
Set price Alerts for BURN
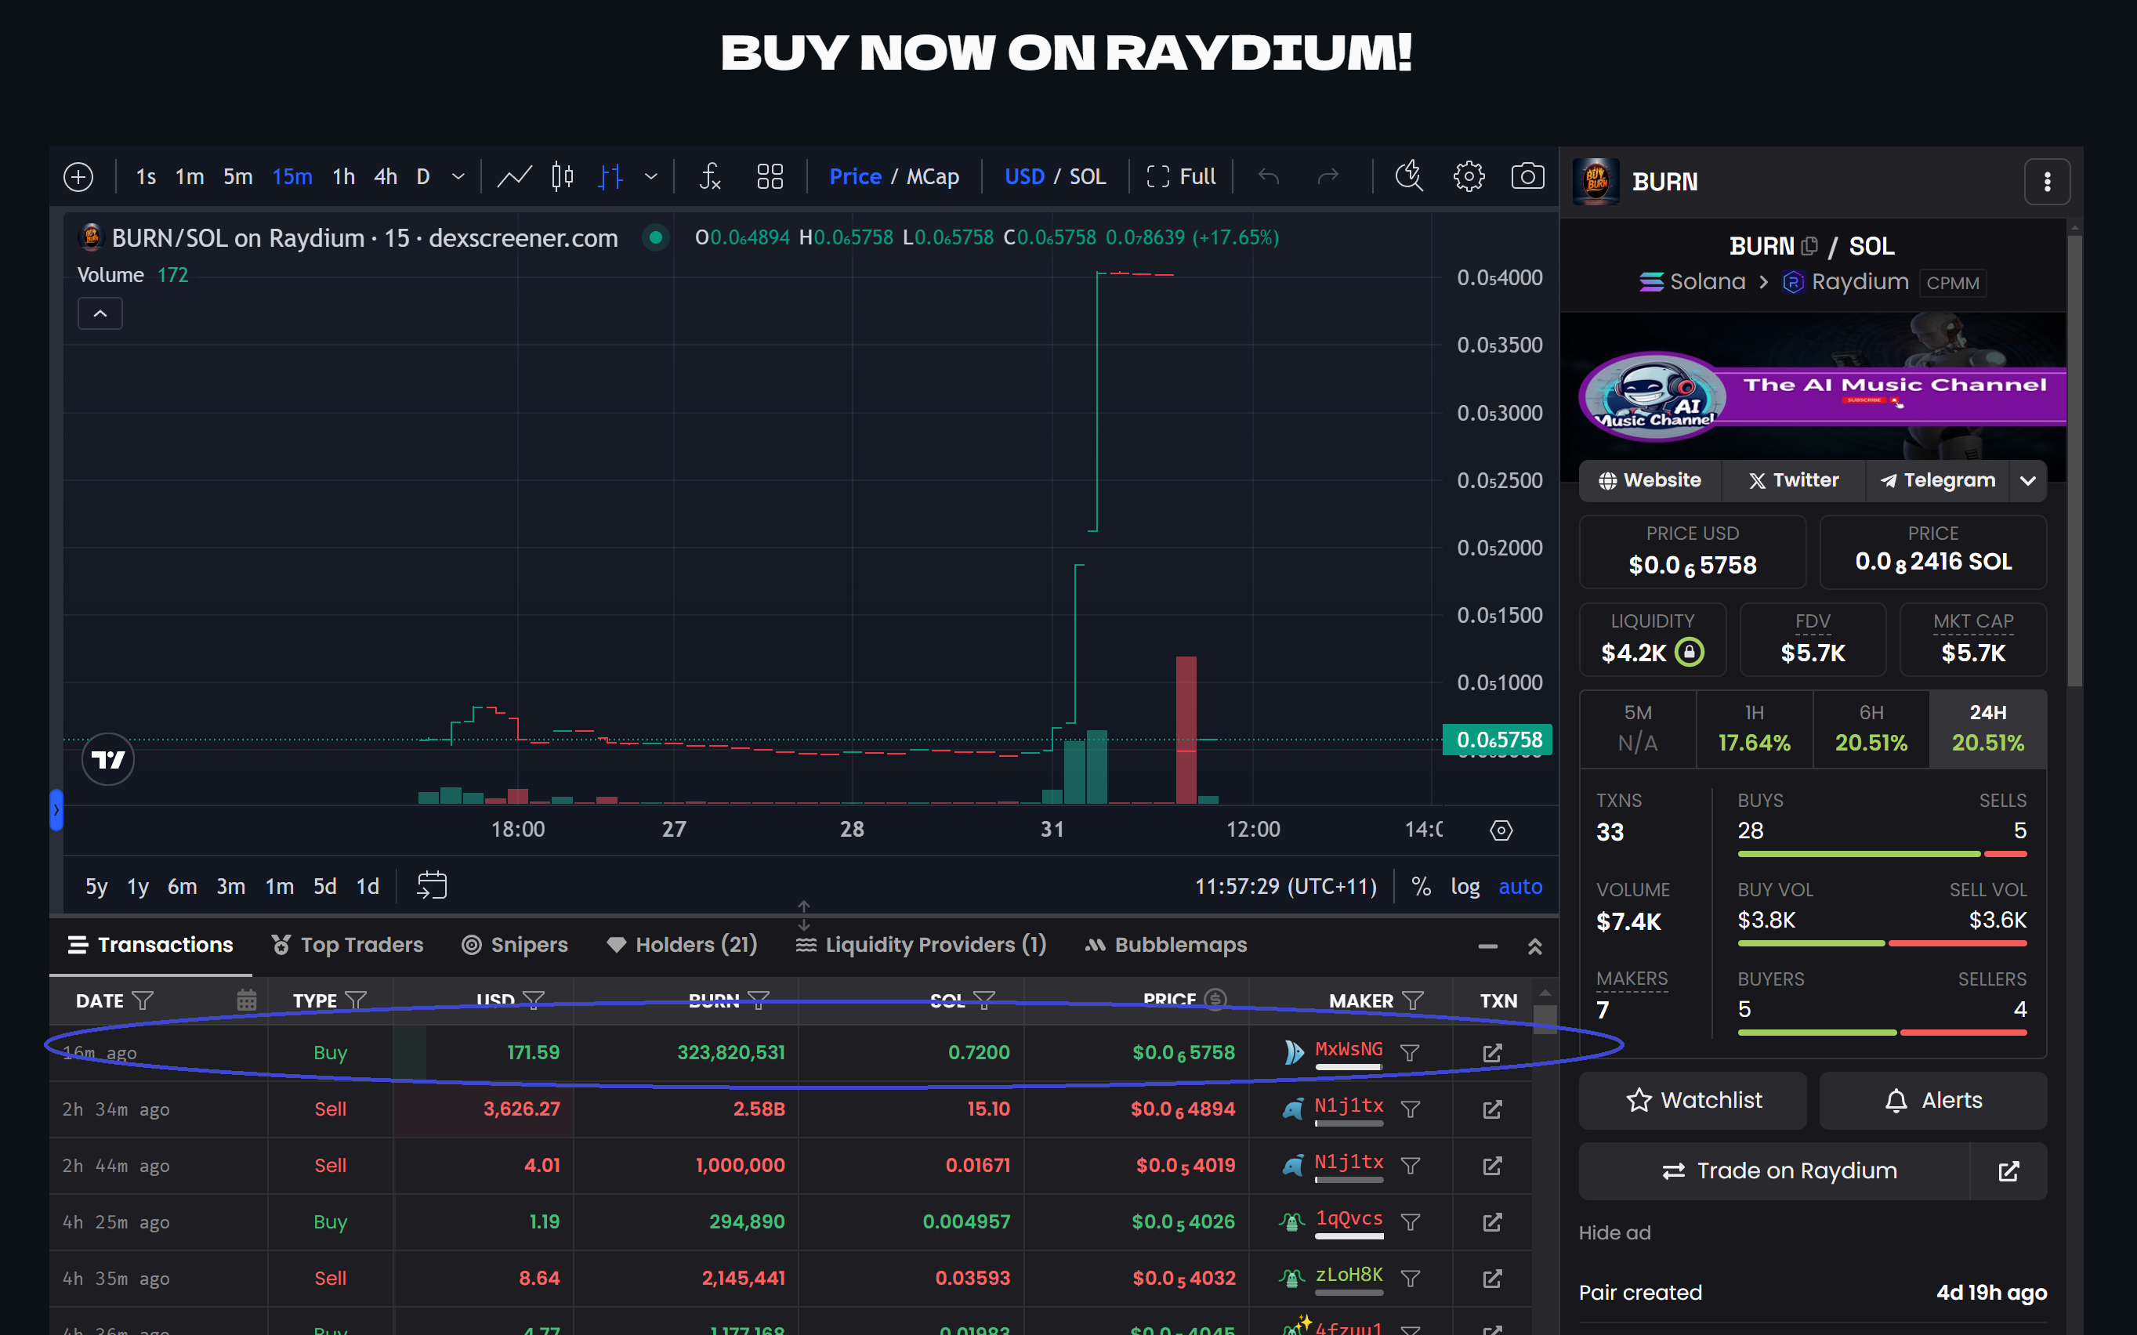coord(1933,1100)
